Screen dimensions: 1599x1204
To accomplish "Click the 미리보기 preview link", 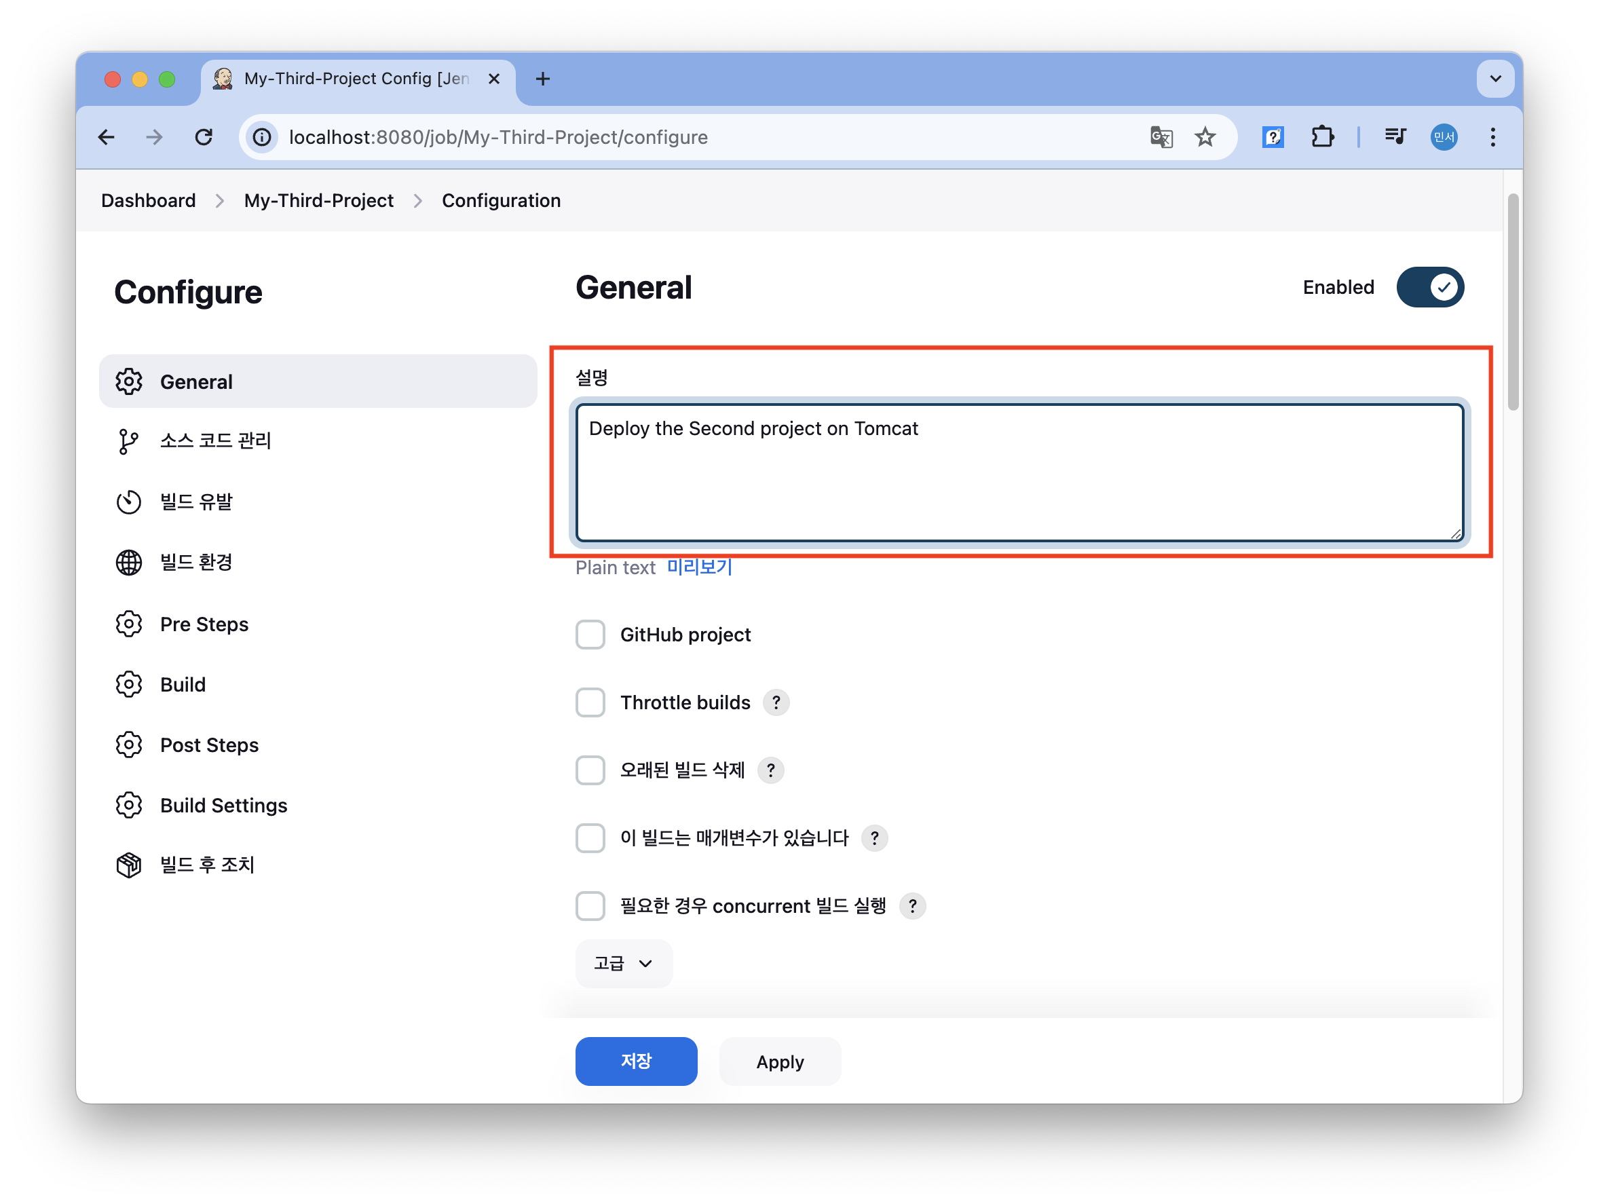I will pos(699,567).
